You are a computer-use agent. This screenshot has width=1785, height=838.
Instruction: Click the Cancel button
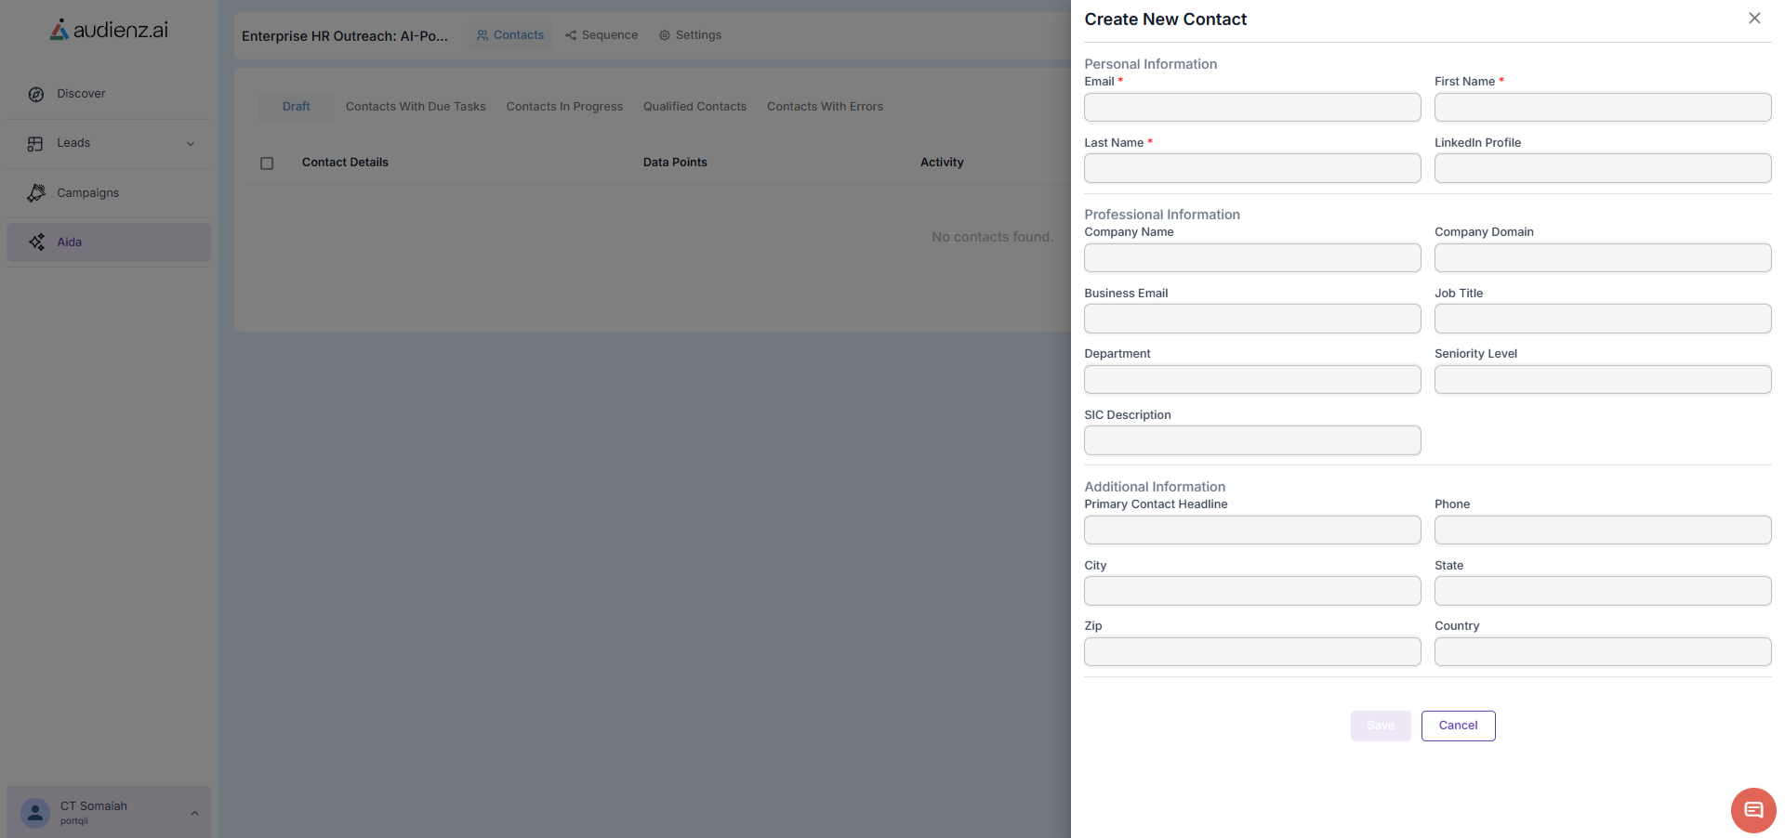click(x=1458, y=726)
